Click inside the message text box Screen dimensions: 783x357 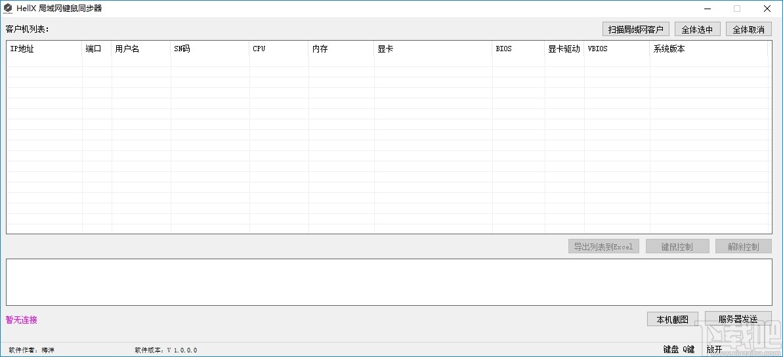(389, 282)
